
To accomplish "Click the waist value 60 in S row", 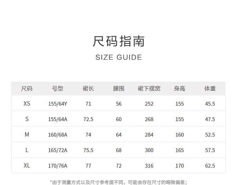I will (118, 119).
